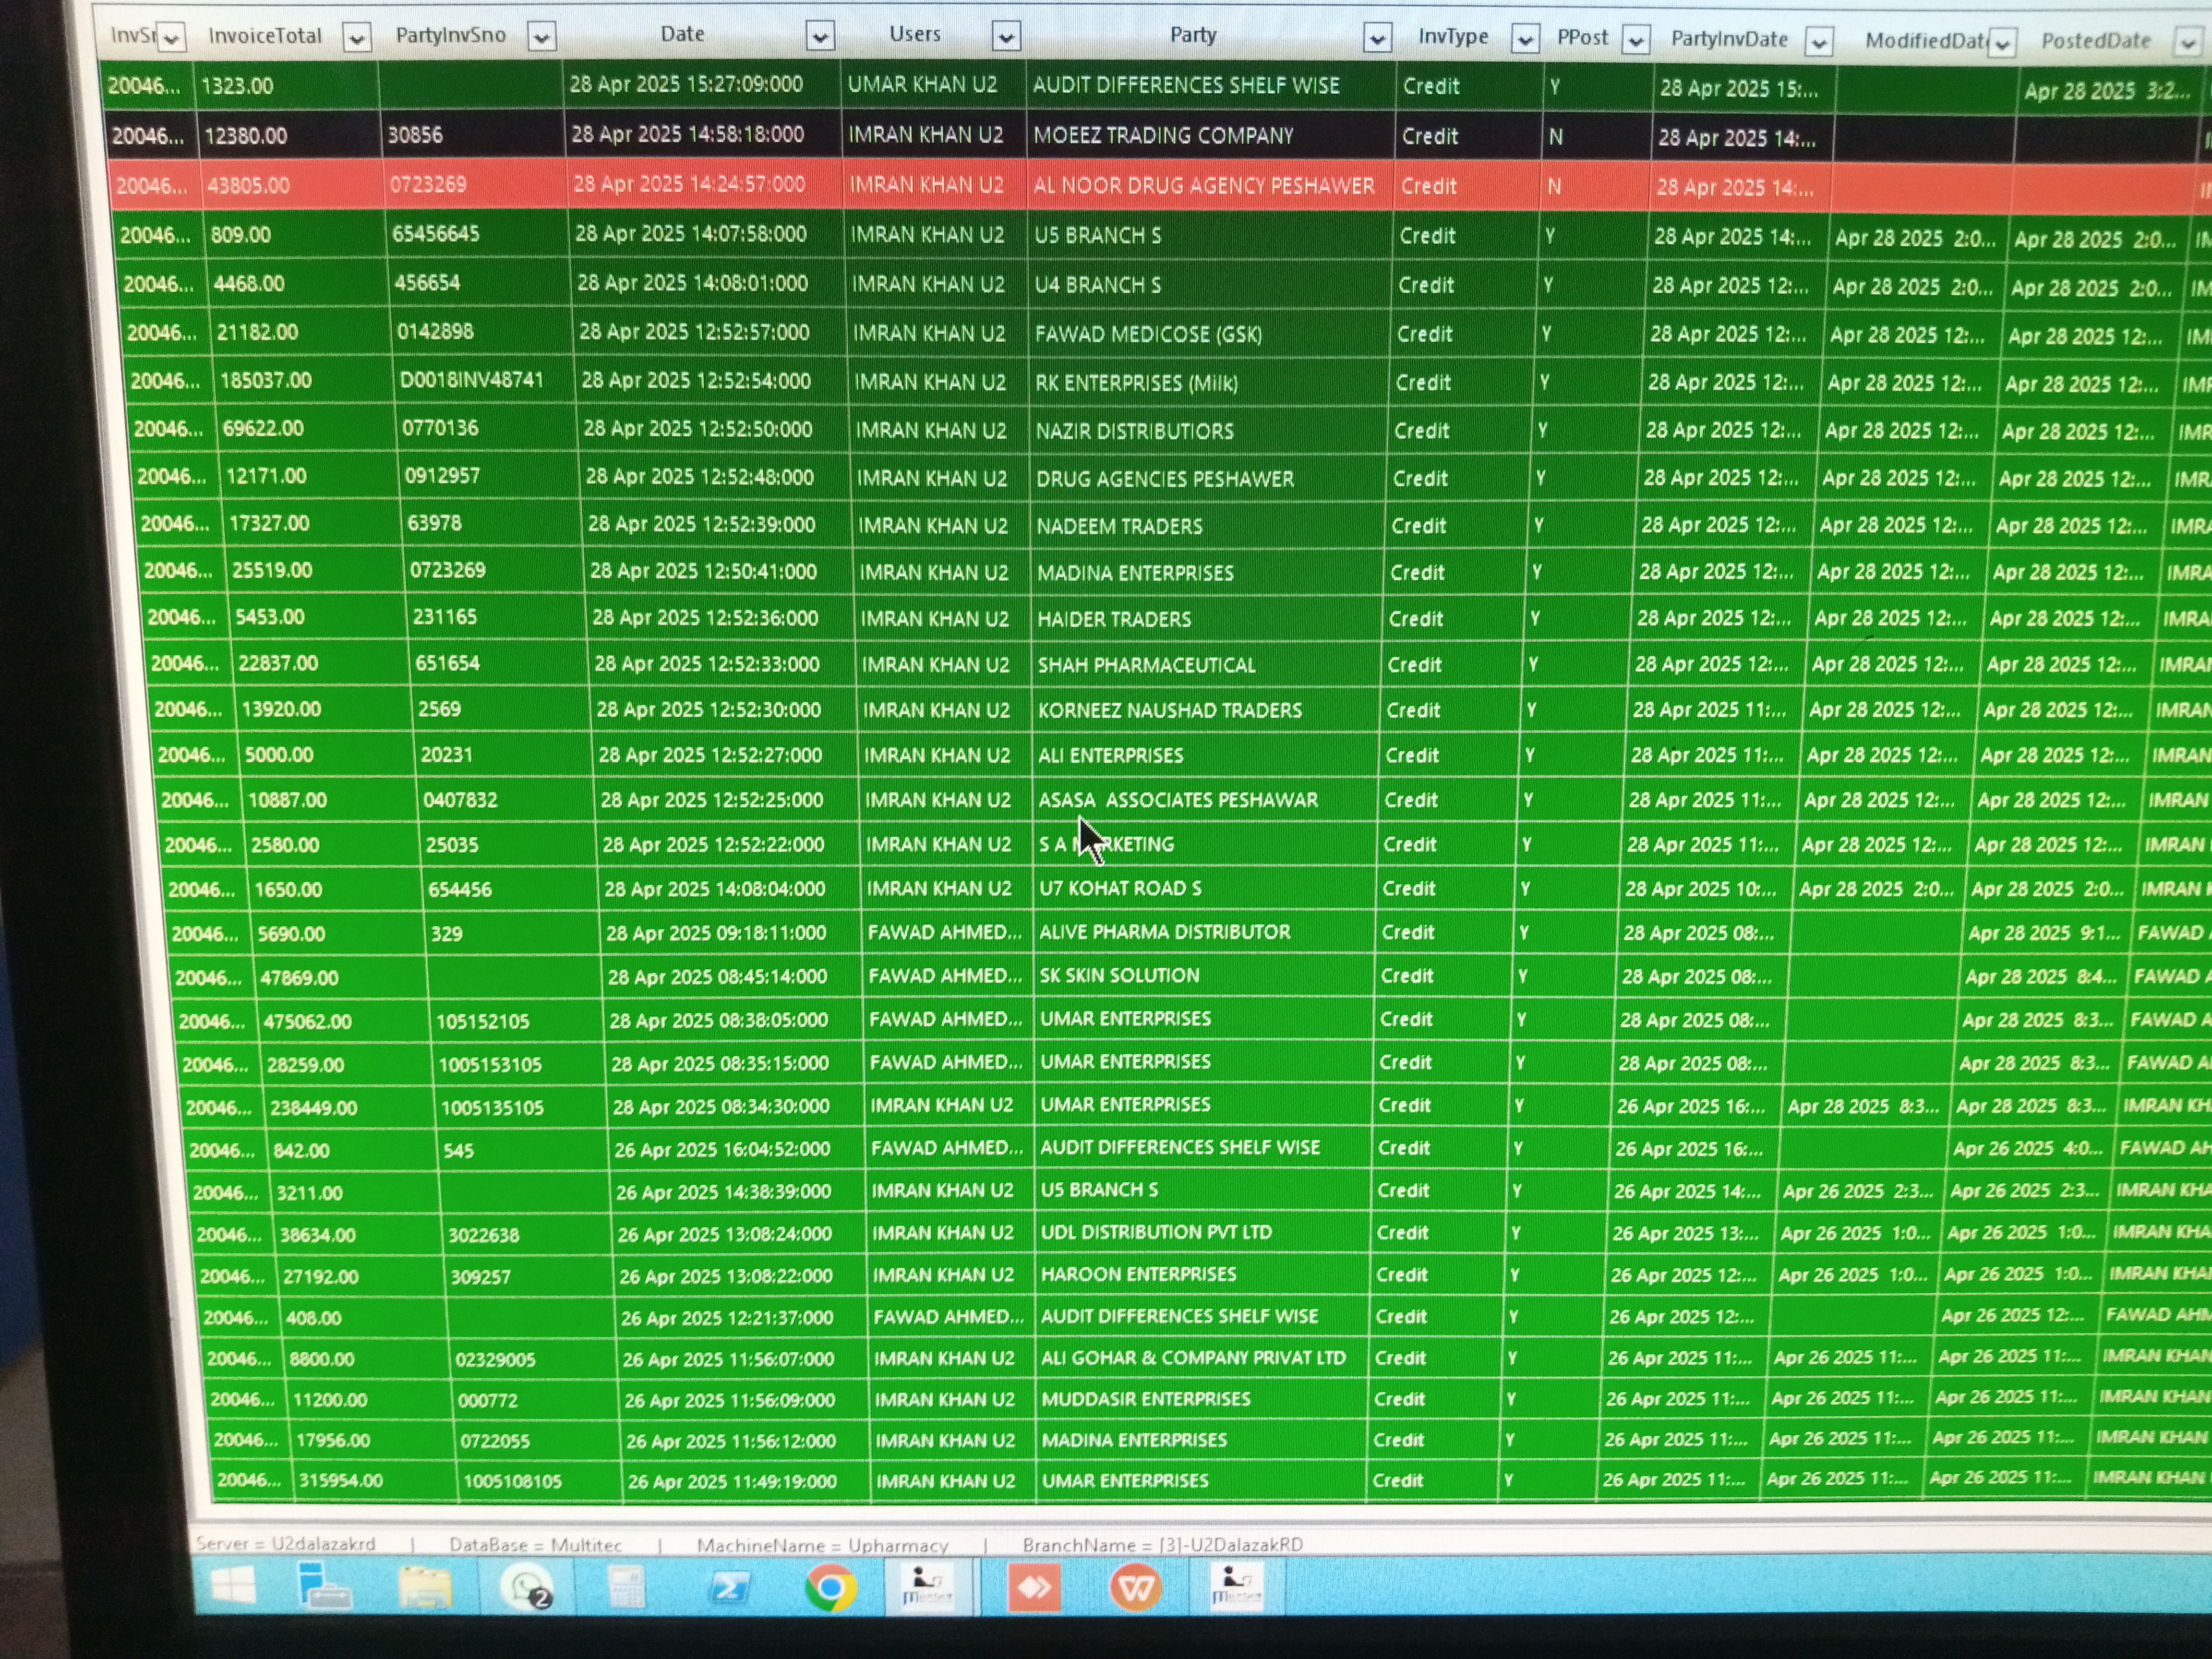The width and height of the screenshot is (2212, 1659).
Task: Open the Party column filter dropdown
Action: [1377, 39]
